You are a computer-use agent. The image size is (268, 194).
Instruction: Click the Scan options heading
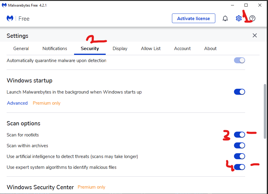(23, 123)
